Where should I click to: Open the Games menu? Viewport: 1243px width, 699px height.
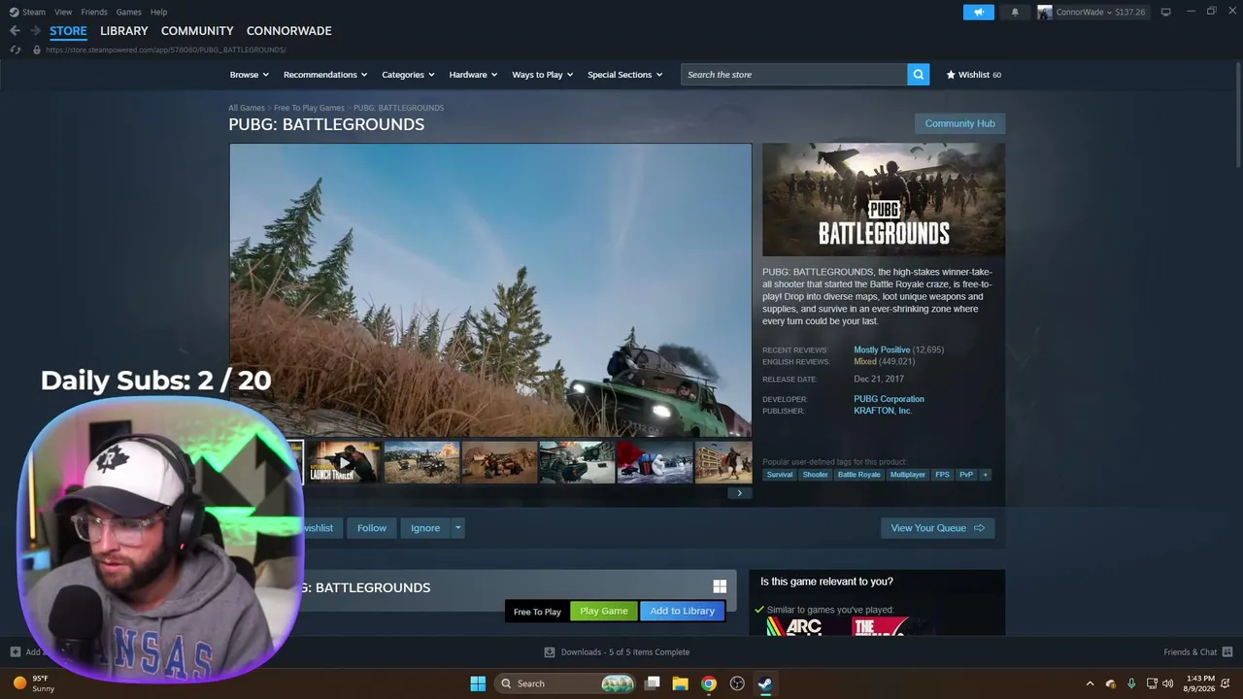[x=128, y=12]
